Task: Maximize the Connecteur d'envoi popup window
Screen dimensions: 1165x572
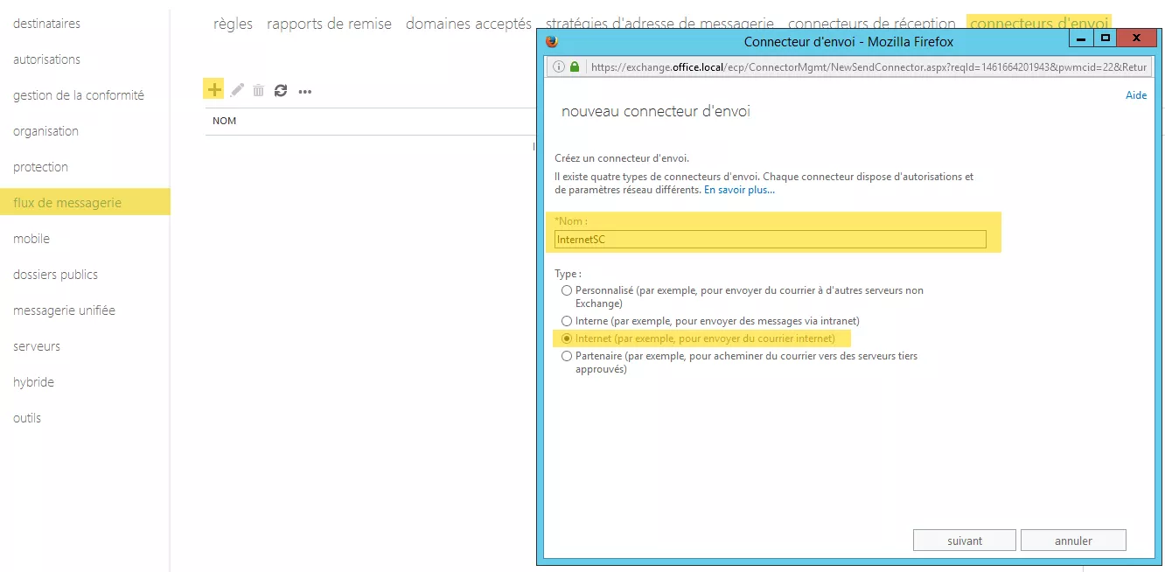Action: [1106, 38]
